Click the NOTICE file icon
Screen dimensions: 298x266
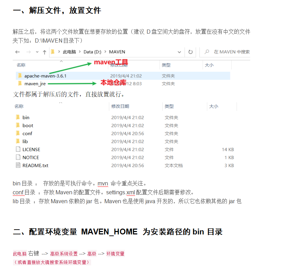(18, 157)
